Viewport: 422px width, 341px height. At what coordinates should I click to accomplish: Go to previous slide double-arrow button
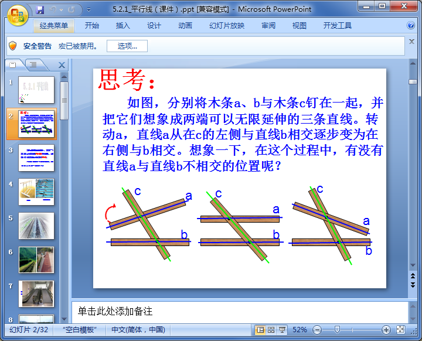(x=413, y=275)
